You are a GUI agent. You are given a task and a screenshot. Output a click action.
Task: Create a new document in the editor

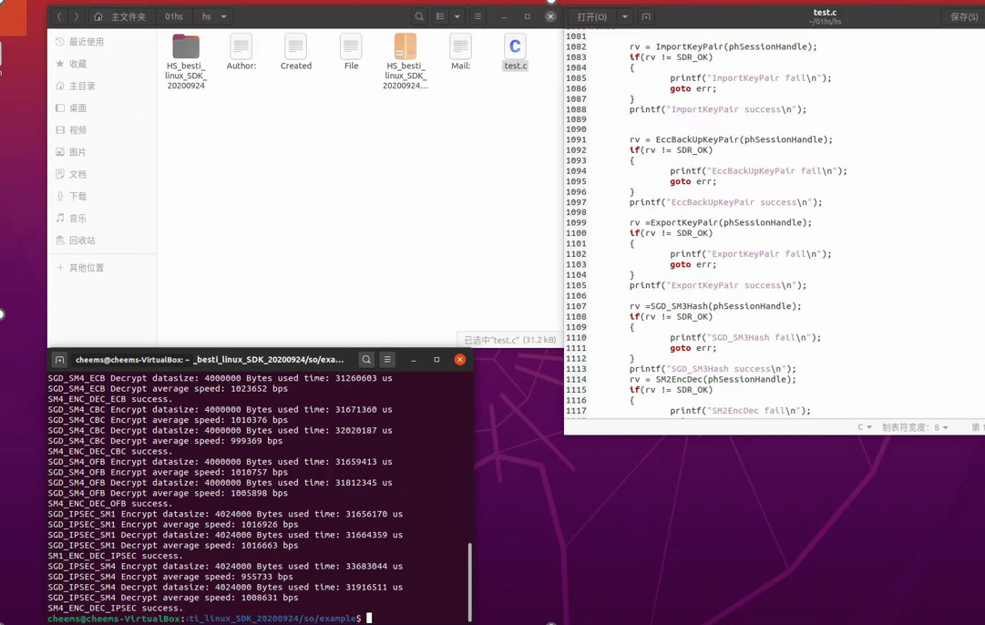(x=646, y=16)
